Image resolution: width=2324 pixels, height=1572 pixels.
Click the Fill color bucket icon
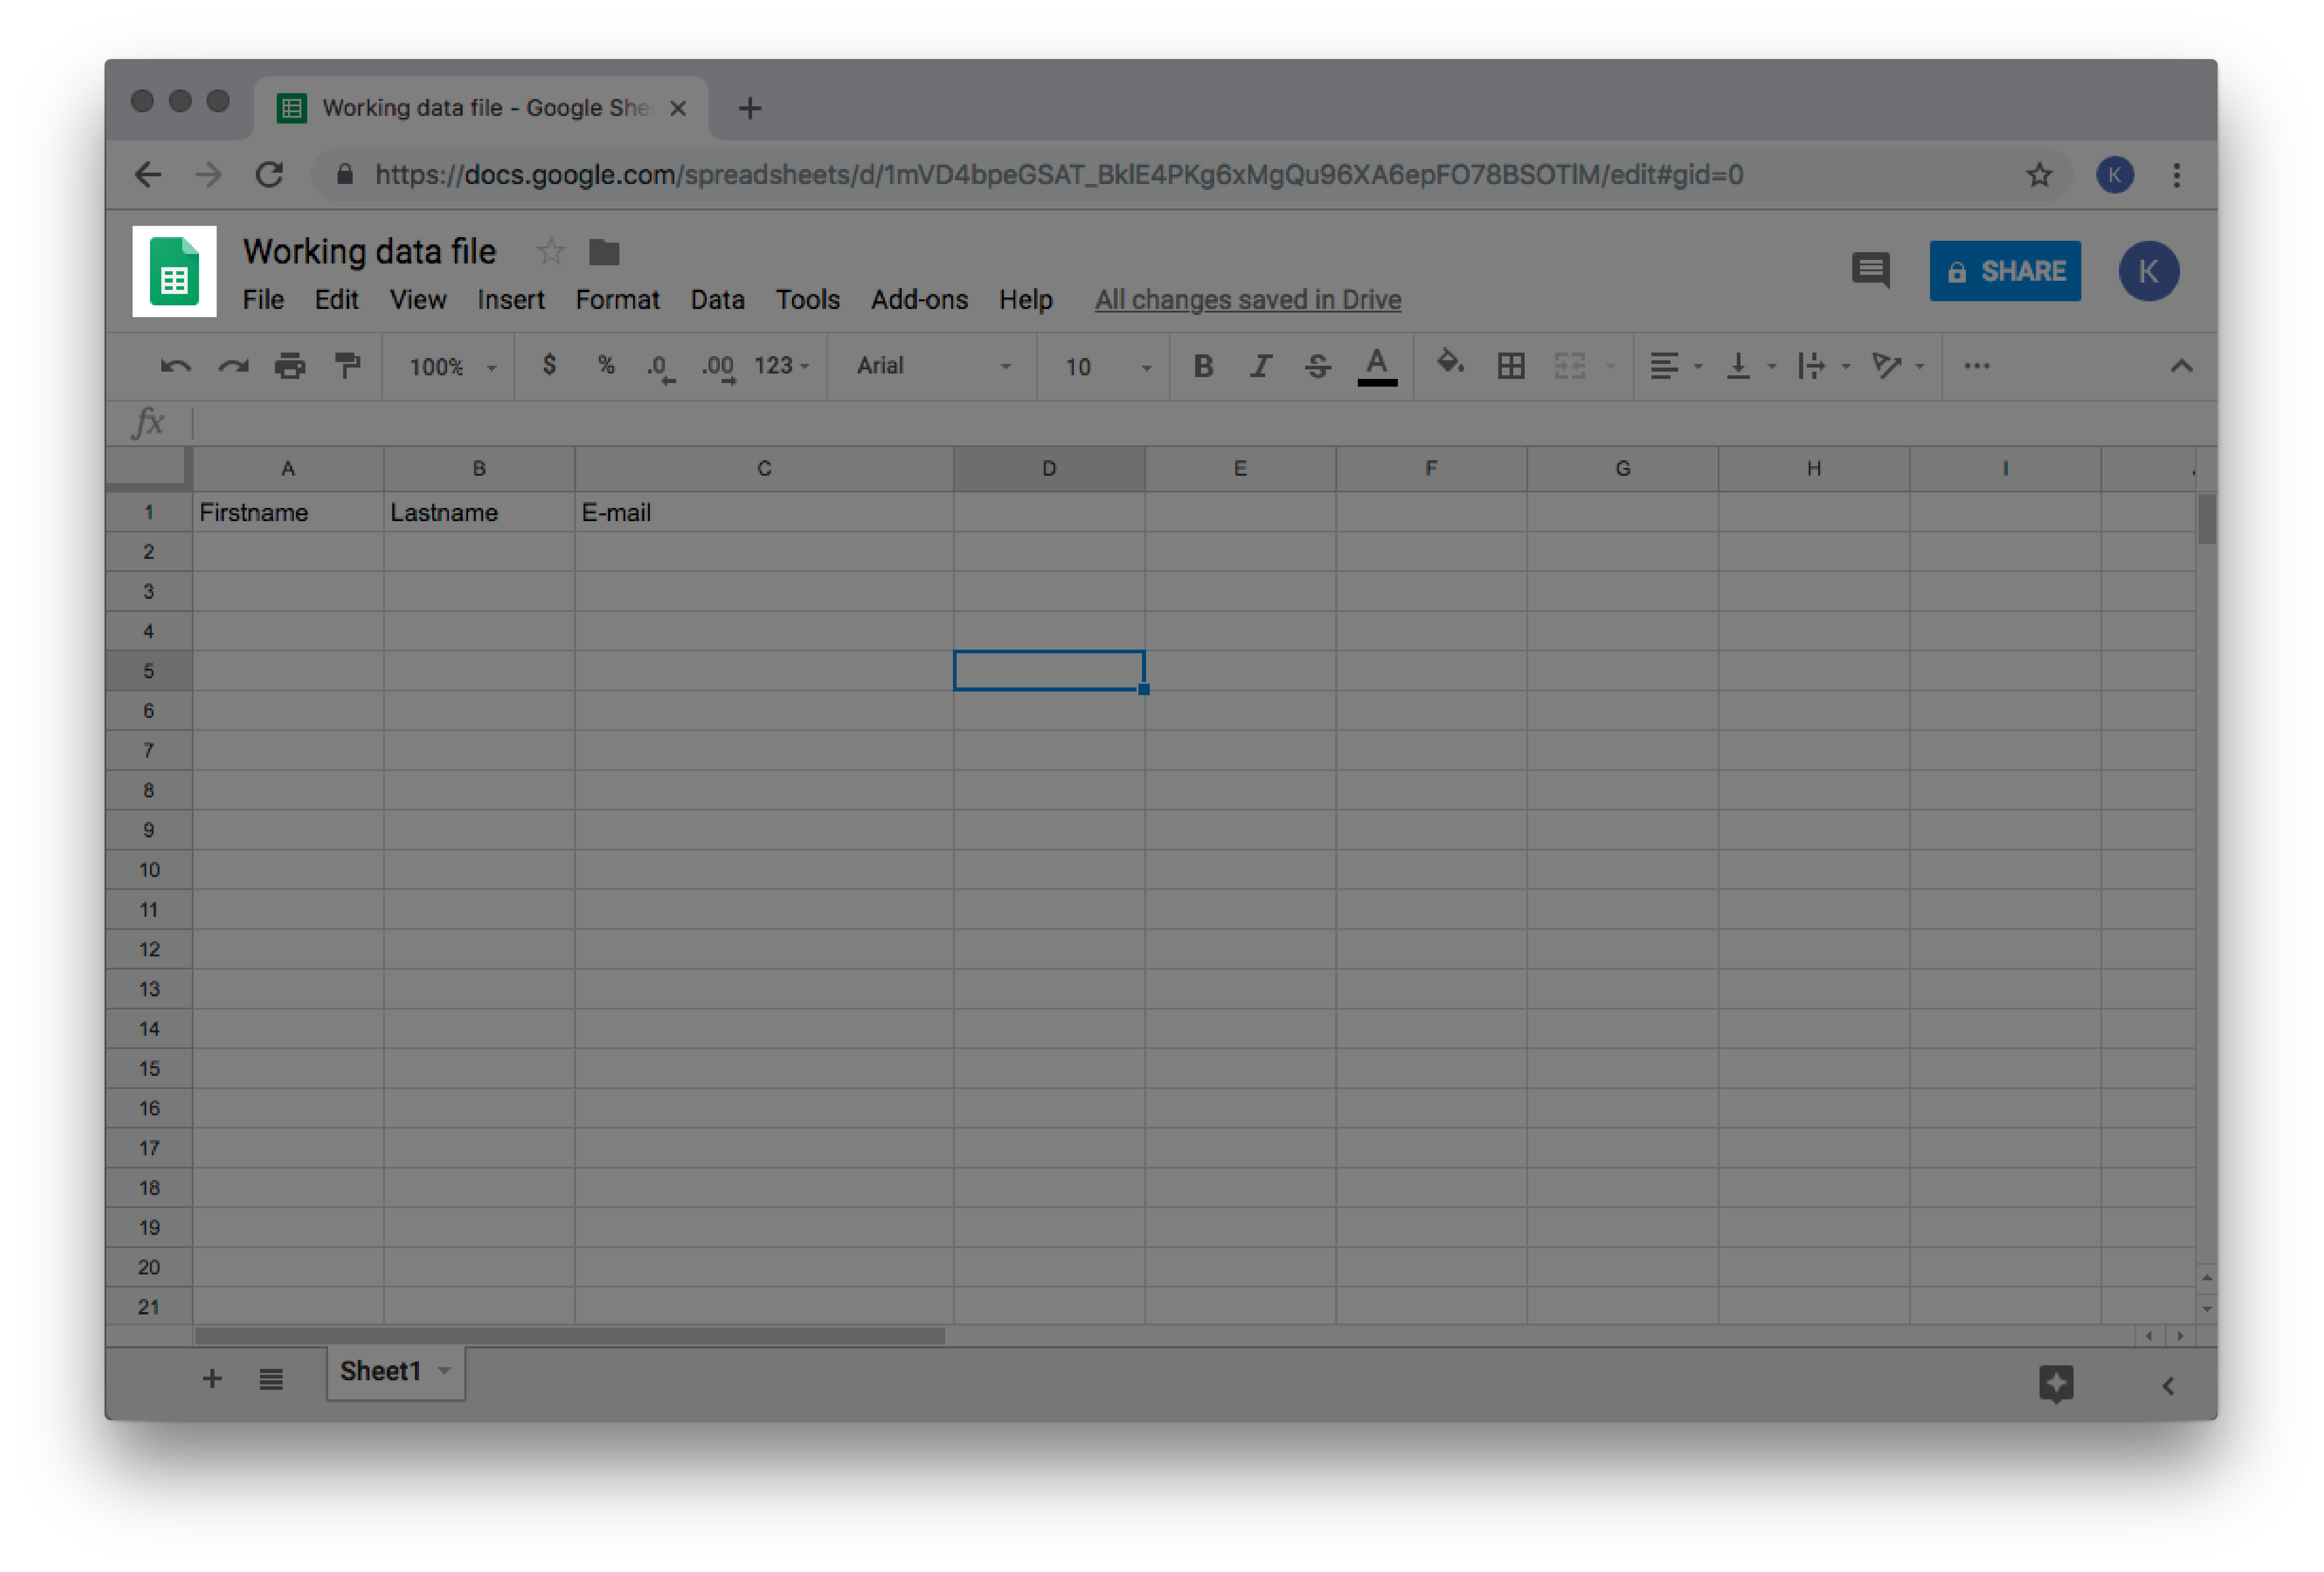click(1447, 365)
